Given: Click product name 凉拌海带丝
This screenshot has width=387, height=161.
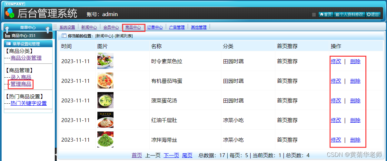Looking at the screenshot, I should click(164, 140).
